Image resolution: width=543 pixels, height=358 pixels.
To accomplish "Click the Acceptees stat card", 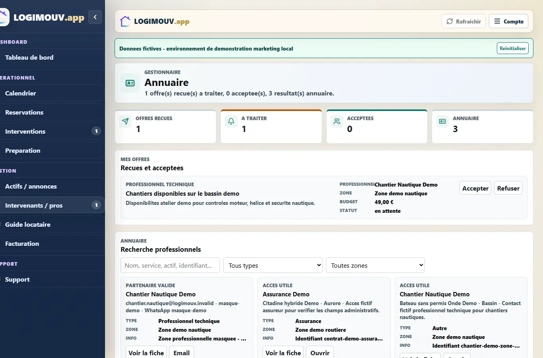I will [377, 126].
